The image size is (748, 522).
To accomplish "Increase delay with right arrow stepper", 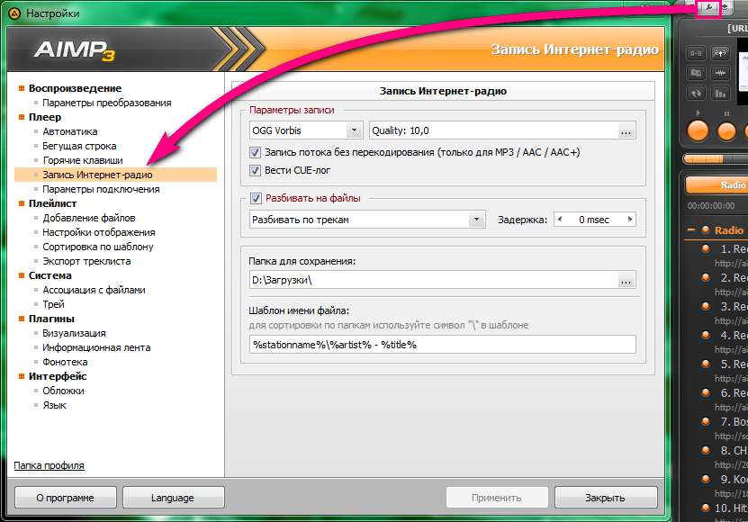I will [630, 220].
